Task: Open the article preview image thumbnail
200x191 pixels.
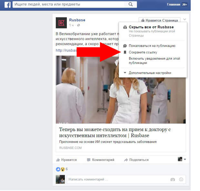Action: pyautogui.click(x=121, y=90)
